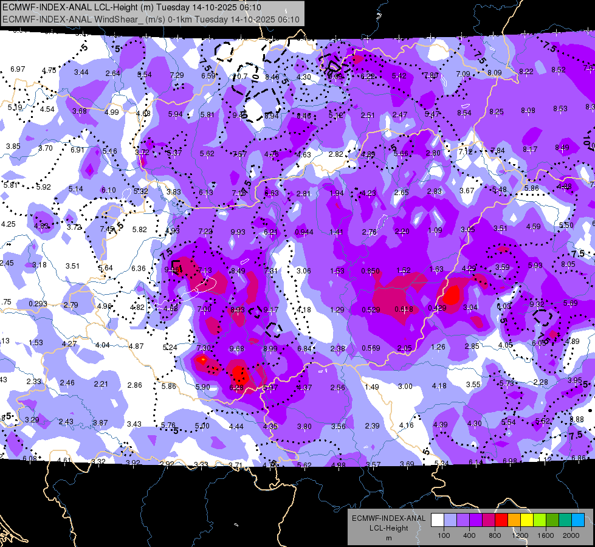Click the wind shear value 7.09
The width and height of the screenshot is (595, 547).
coord(463,74)
